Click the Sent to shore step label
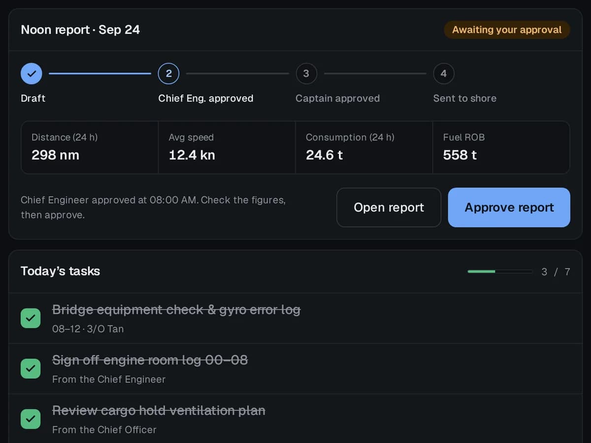This screenshot has width=591, height=443. pyautogui.click(x=465, y=98)
